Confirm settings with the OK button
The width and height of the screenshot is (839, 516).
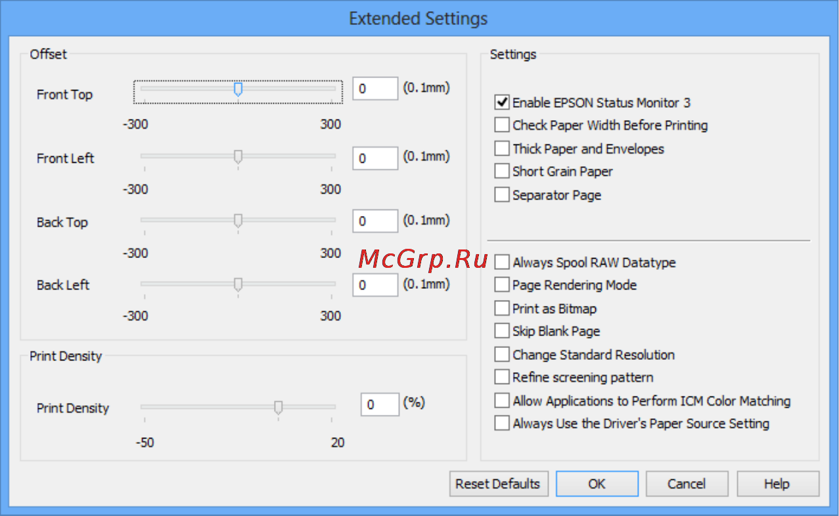pyautogui.click(x=597, y=484)
